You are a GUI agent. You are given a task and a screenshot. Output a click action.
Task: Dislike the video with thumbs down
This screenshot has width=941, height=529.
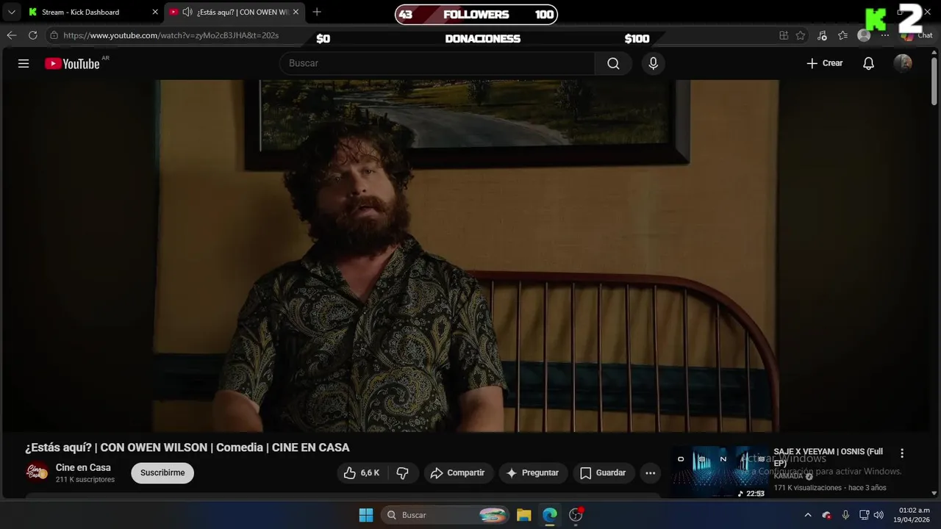[x=403, y=473]
